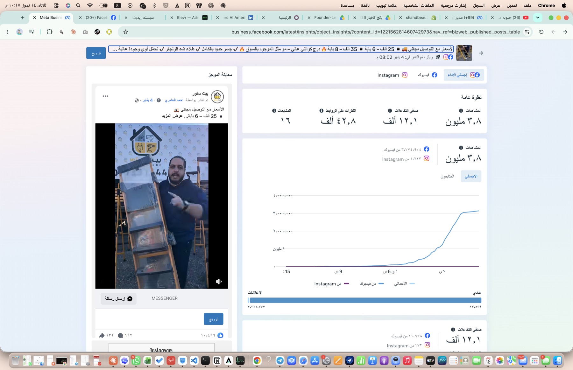Select إجمالي الأداء performance tab
The height and width of the screenshot is (370, 573).
[x=464, y=75]
